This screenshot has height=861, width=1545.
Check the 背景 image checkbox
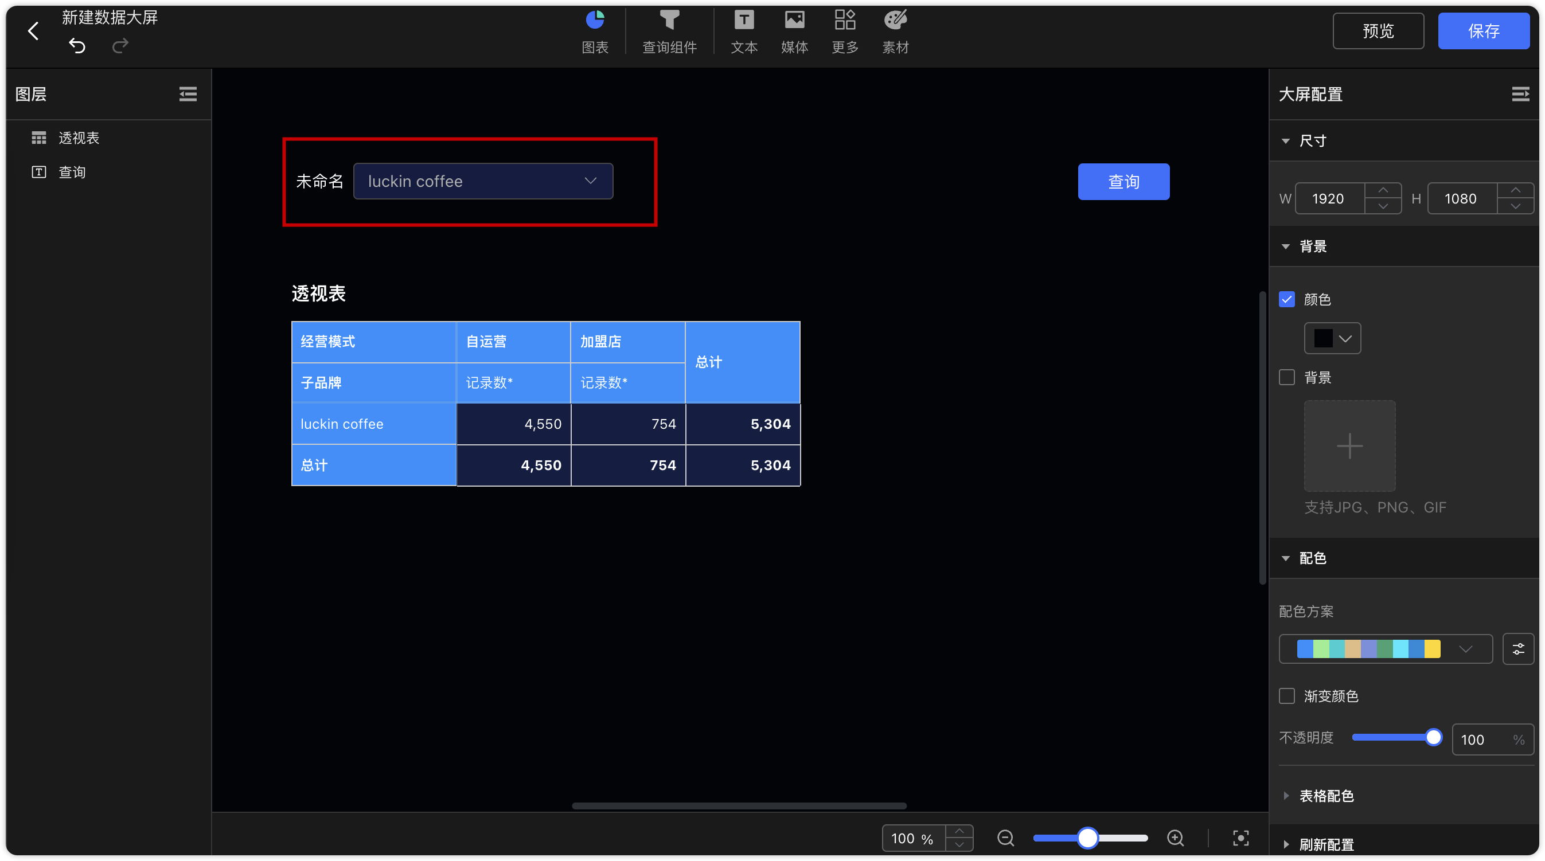[1286, 377]
